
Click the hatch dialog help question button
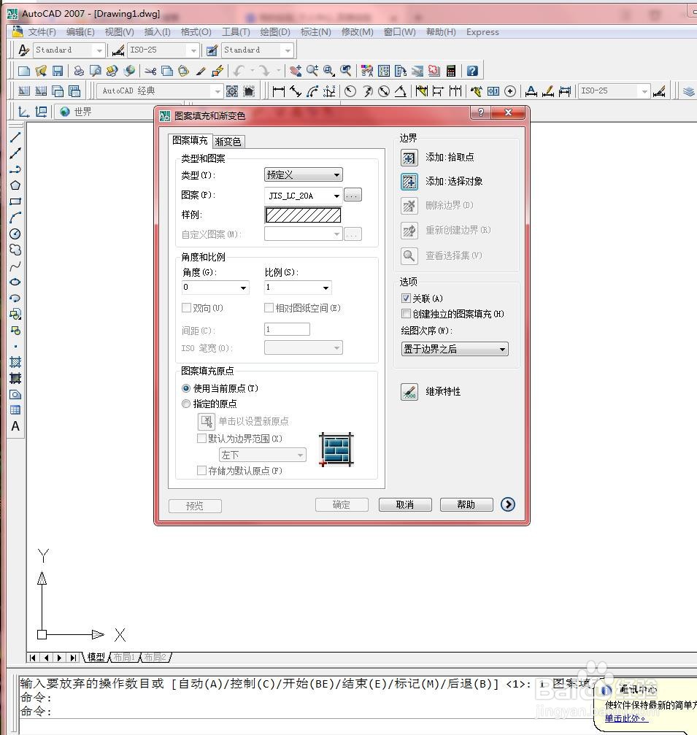point(481,112)
